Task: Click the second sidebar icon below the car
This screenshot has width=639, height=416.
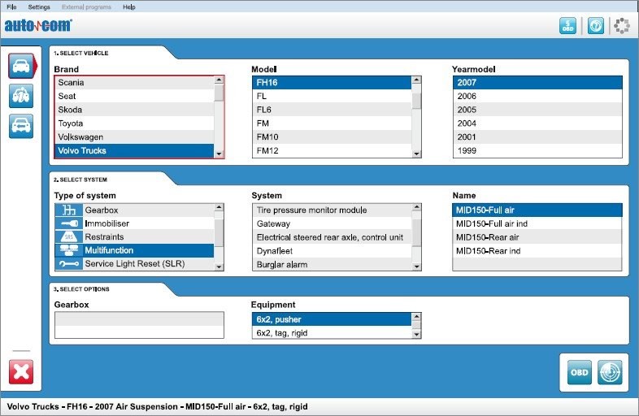Action: pyautogui.click(x=21, y=96)
